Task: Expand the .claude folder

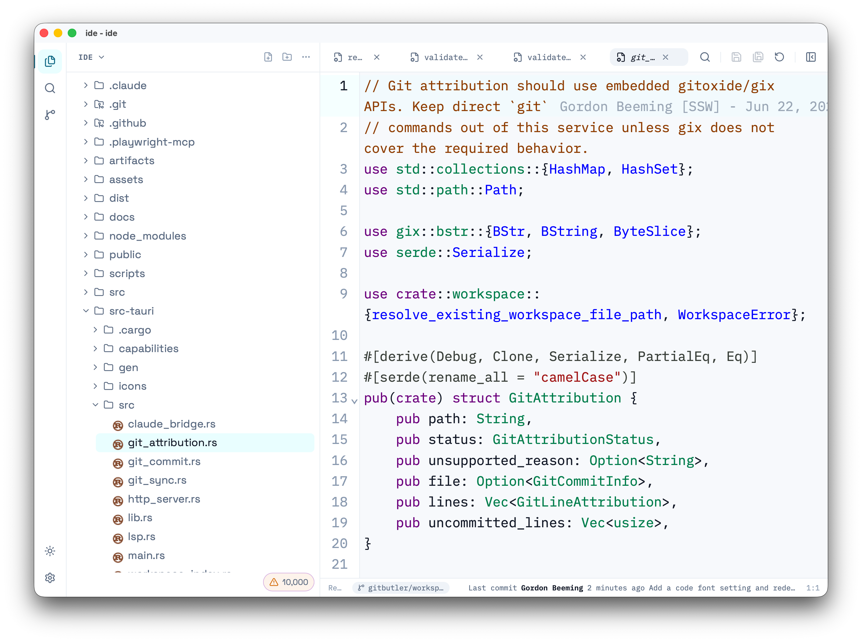Action: (85, 85)
